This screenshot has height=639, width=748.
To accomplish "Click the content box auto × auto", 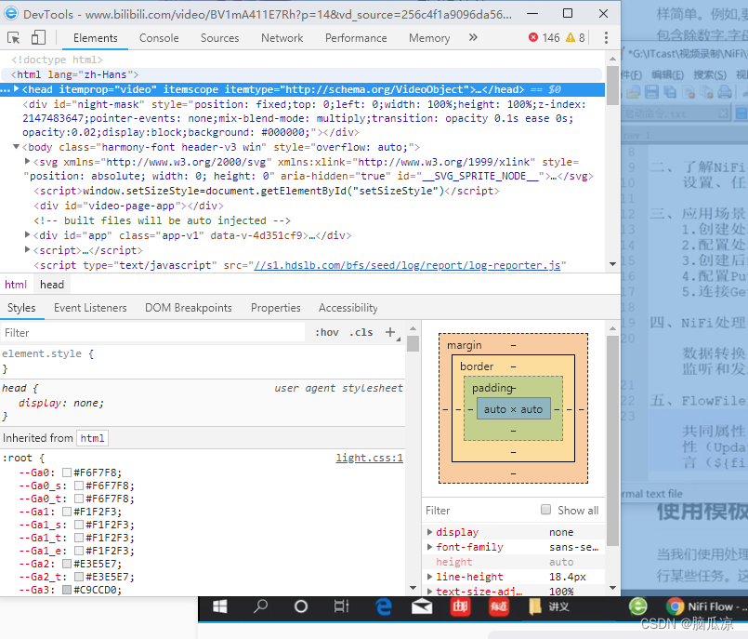I will (x=513, y=409).
